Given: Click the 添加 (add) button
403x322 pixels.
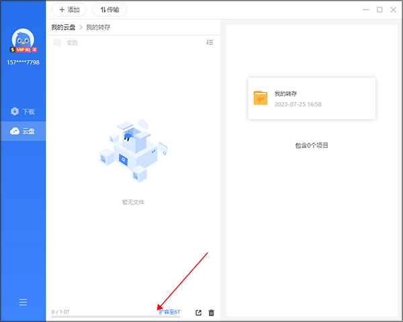Looking at the screenshot, I should (69, 10).
